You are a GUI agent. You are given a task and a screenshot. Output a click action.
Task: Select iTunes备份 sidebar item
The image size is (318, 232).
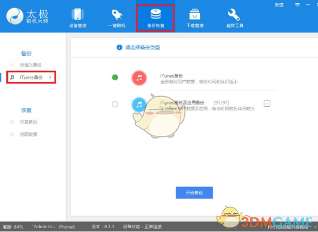[31, 77]
